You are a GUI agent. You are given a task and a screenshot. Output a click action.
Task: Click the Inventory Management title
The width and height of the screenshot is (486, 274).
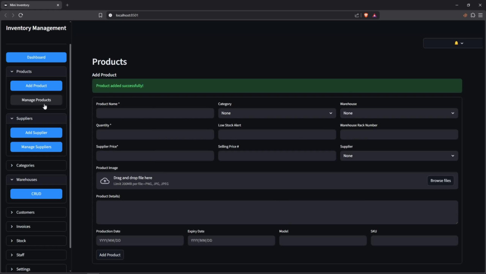click(x=36, y=28)
